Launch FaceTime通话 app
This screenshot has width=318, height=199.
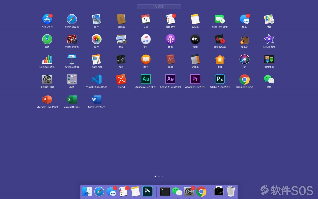[220, 19]
